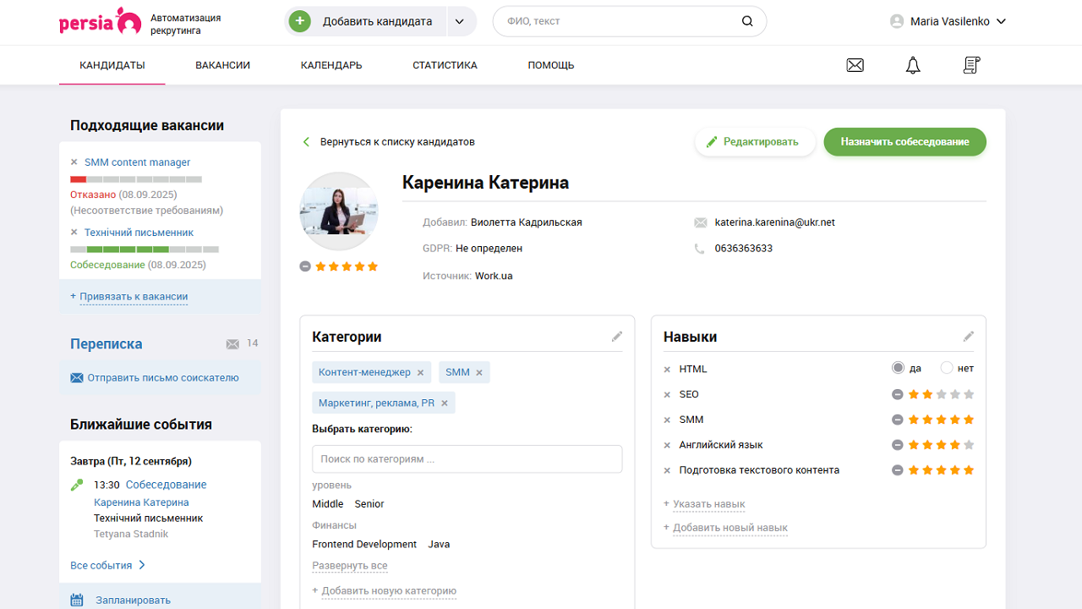This screenshot has height=609, width=1082.
Task: Open the КАЛЕНДАРЬ tab
Action: [x=330, y=64]
